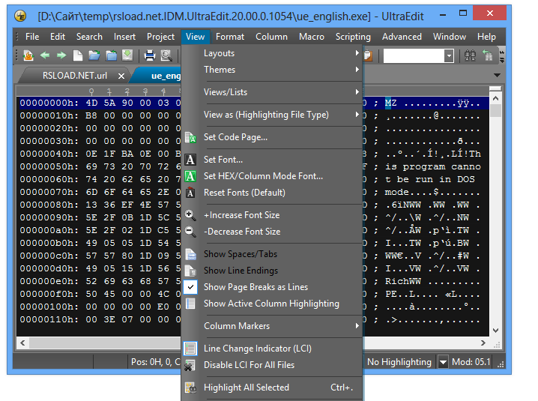Click the browser/web page toolbar icon

click(28, 55)
